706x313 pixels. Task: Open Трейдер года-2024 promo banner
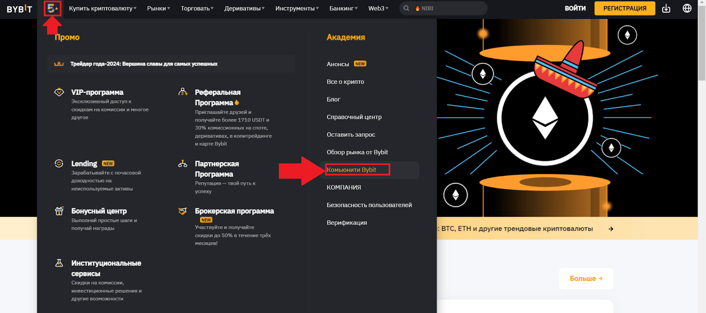coord(171,64)
